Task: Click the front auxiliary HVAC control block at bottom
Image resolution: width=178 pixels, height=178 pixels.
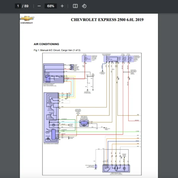Action: 115,168
